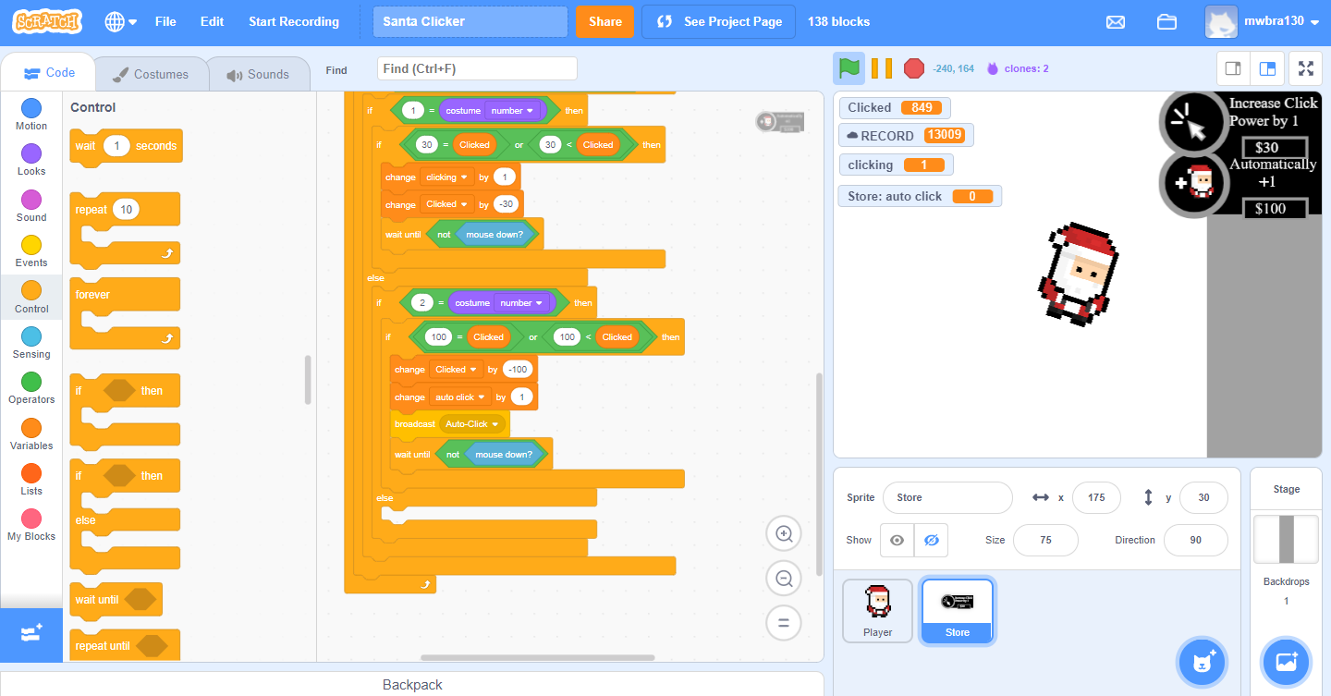Switch to small stage layout
The height and width of the screenshot is (696, 1331).
(1232, 68)
